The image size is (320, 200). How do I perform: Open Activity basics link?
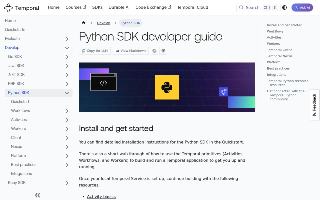(x=101, y=196)
